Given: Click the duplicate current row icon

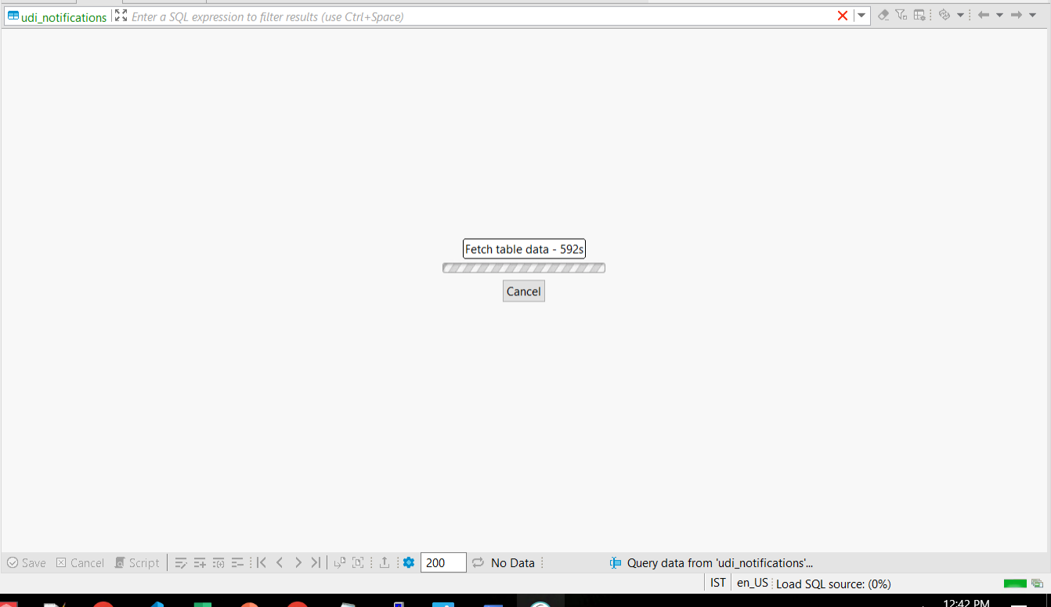Looking at the screenshot, I should pos(218,562).
